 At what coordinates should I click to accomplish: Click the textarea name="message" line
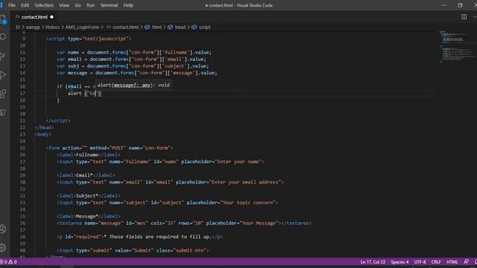(184, 223)
